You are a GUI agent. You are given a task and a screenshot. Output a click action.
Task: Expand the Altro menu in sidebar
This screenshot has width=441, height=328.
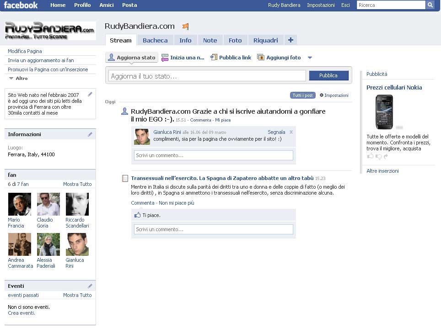(18, 79)
